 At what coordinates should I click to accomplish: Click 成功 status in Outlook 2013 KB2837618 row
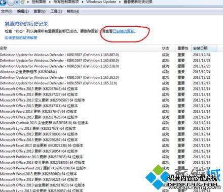(x=166, y=123)
